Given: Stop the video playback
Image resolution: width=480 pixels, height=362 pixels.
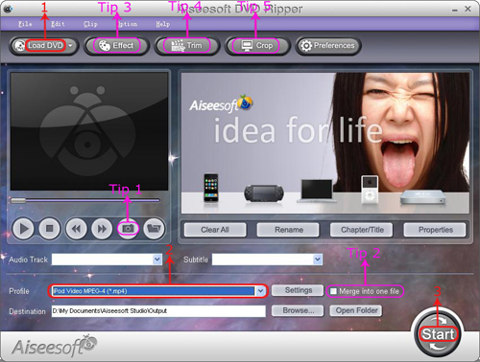Looking at the screenshot, I should pos(49,229).
